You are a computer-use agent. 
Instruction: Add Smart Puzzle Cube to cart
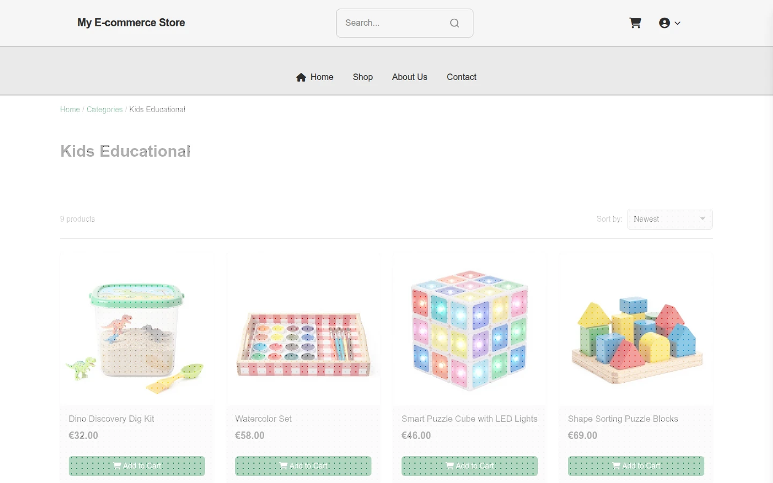470,466
